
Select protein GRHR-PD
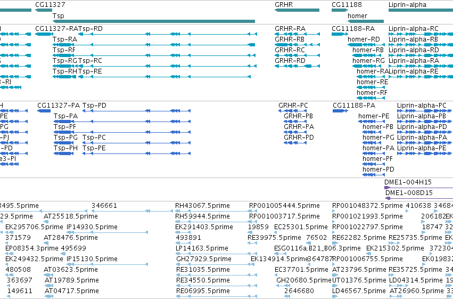tap(299, 138)
